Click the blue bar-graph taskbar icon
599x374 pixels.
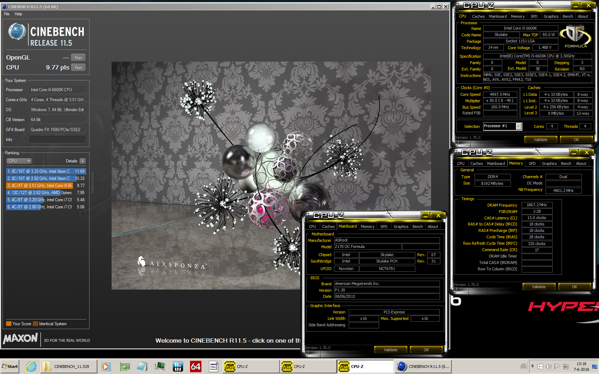pos(178,366)
